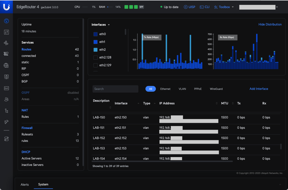Open the wizards wand icon in sidebar
The image size is (288, 190).
(6, 122)
